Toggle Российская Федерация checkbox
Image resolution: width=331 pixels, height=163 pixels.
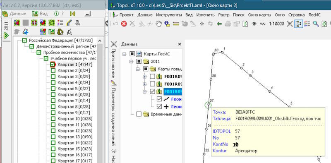coord(25,40)
